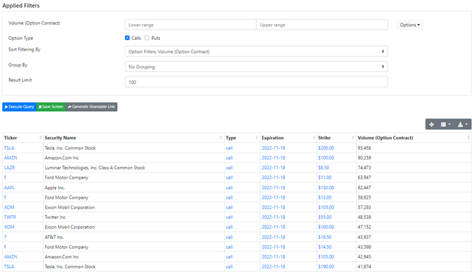
Task: Open the Group By dropdown
Action: pos(256,67)
